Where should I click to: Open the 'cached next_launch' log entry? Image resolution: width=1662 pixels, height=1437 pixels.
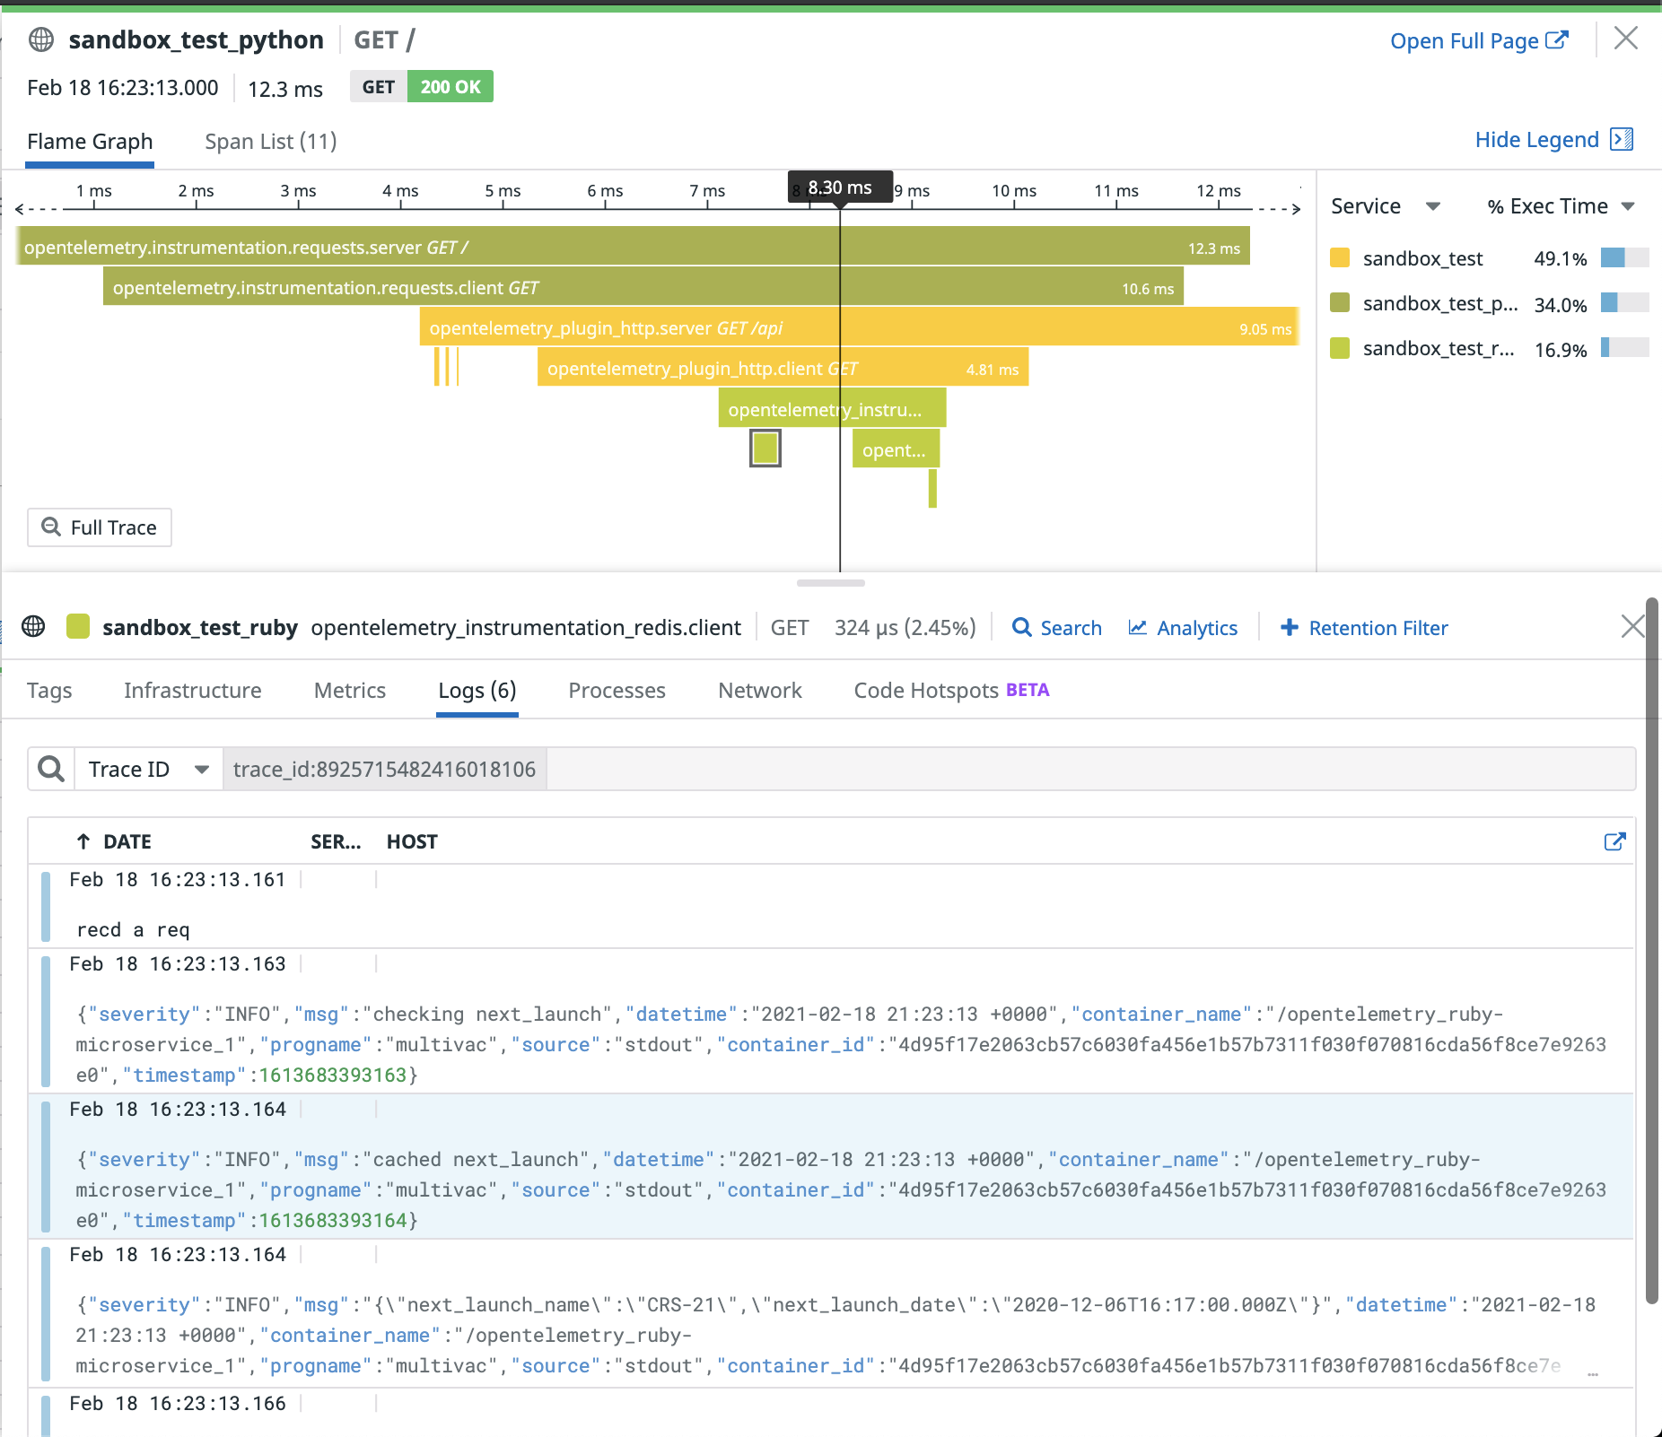point(830,1166)
